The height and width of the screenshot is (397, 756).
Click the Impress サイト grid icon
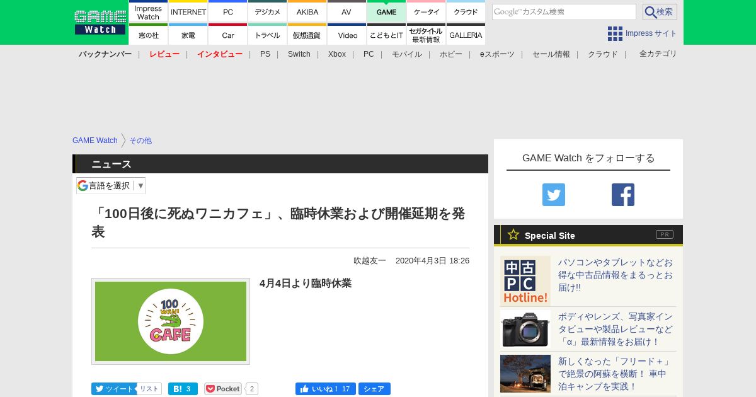coord(615,33)
